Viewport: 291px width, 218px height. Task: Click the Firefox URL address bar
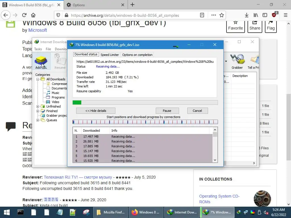point(125,15)
